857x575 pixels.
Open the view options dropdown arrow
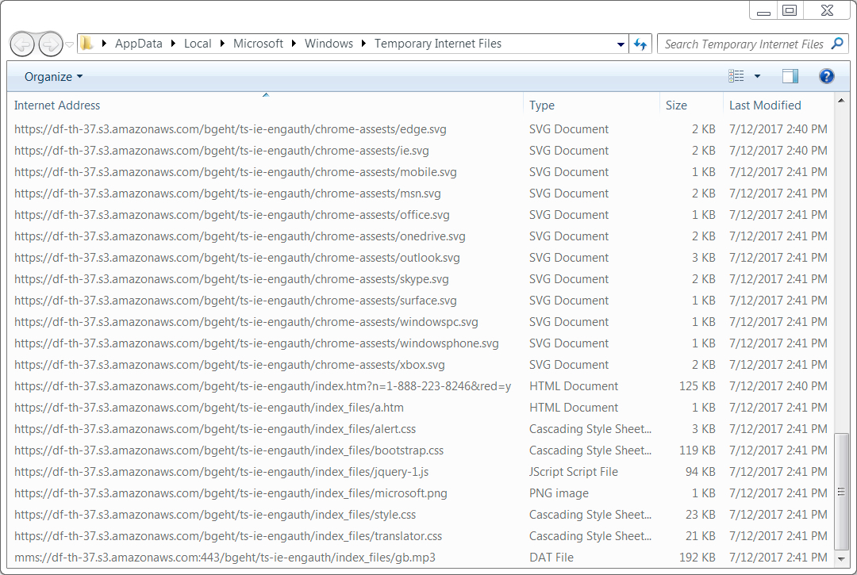[758, 76]
